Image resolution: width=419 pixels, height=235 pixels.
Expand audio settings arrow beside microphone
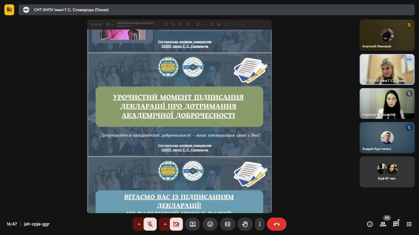click(139, 224)
